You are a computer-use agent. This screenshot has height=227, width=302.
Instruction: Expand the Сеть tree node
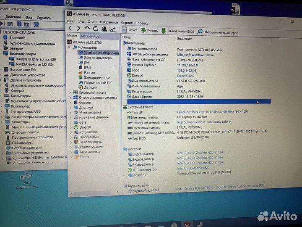tap(71, 122)
